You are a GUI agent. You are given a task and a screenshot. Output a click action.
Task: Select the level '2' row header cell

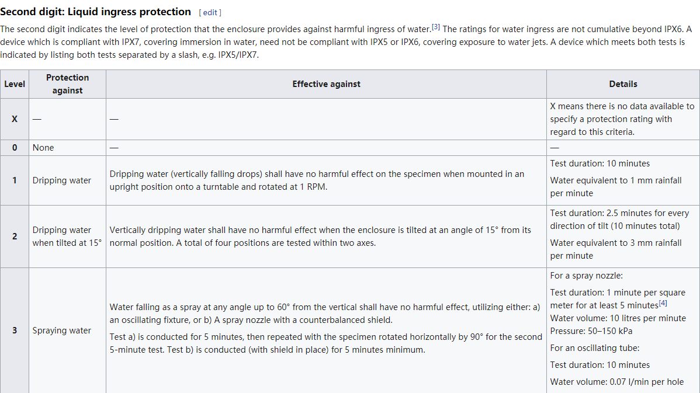[15, 237]
